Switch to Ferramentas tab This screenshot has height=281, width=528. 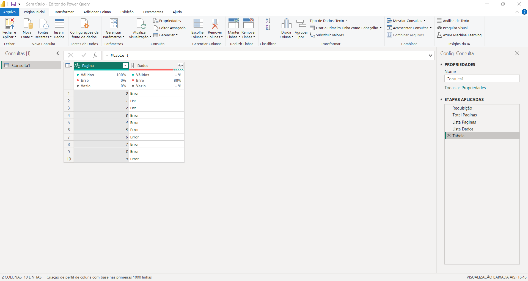click(x=153, y=12)
